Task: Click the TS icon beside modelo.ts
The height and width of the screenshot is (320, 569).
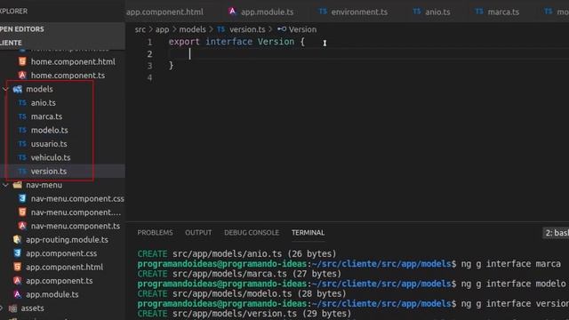Action: click(22, 130)
